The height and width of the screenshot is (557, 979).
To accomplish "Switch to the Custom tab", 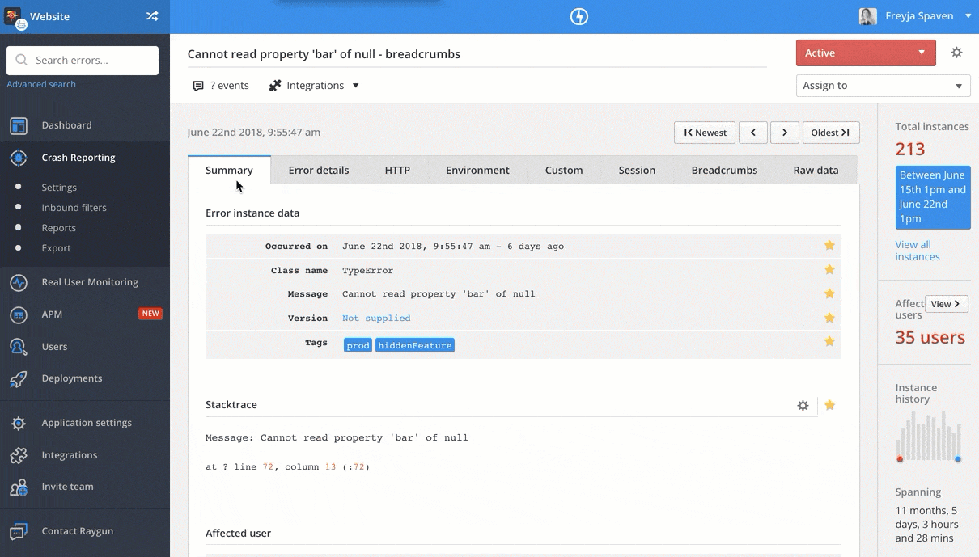I will (x=564, y=170).
